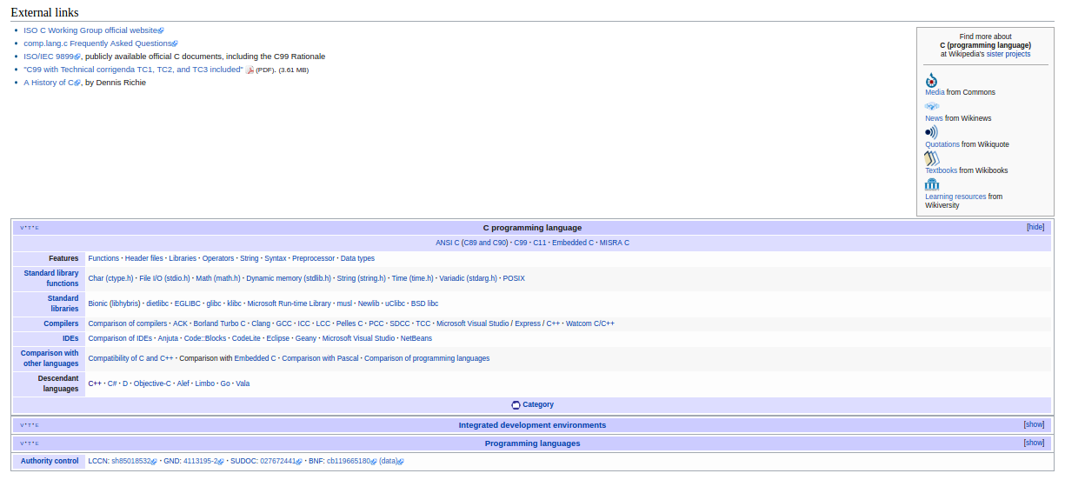Open File I/O (stdio.h) link
Image resolution: width=1065 pixels, height=480 pixels.
coord(164,278)
